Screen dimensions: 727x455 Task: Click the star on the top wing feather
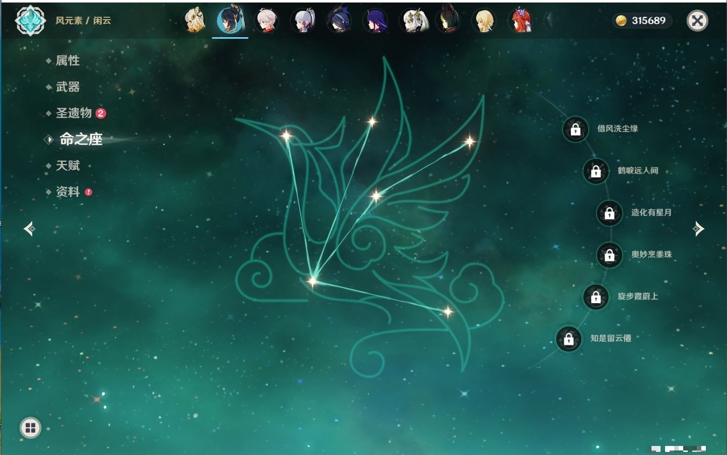(372, 121)
